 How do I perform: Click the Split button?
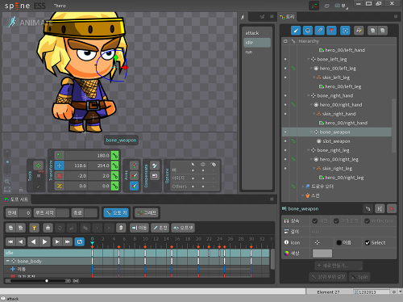click(359, 277)
